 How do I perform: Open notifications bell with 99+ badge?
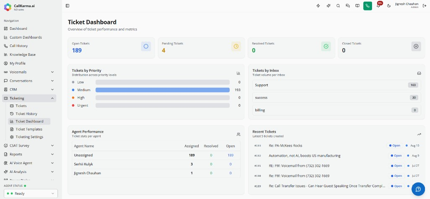(x=378, y=5)
